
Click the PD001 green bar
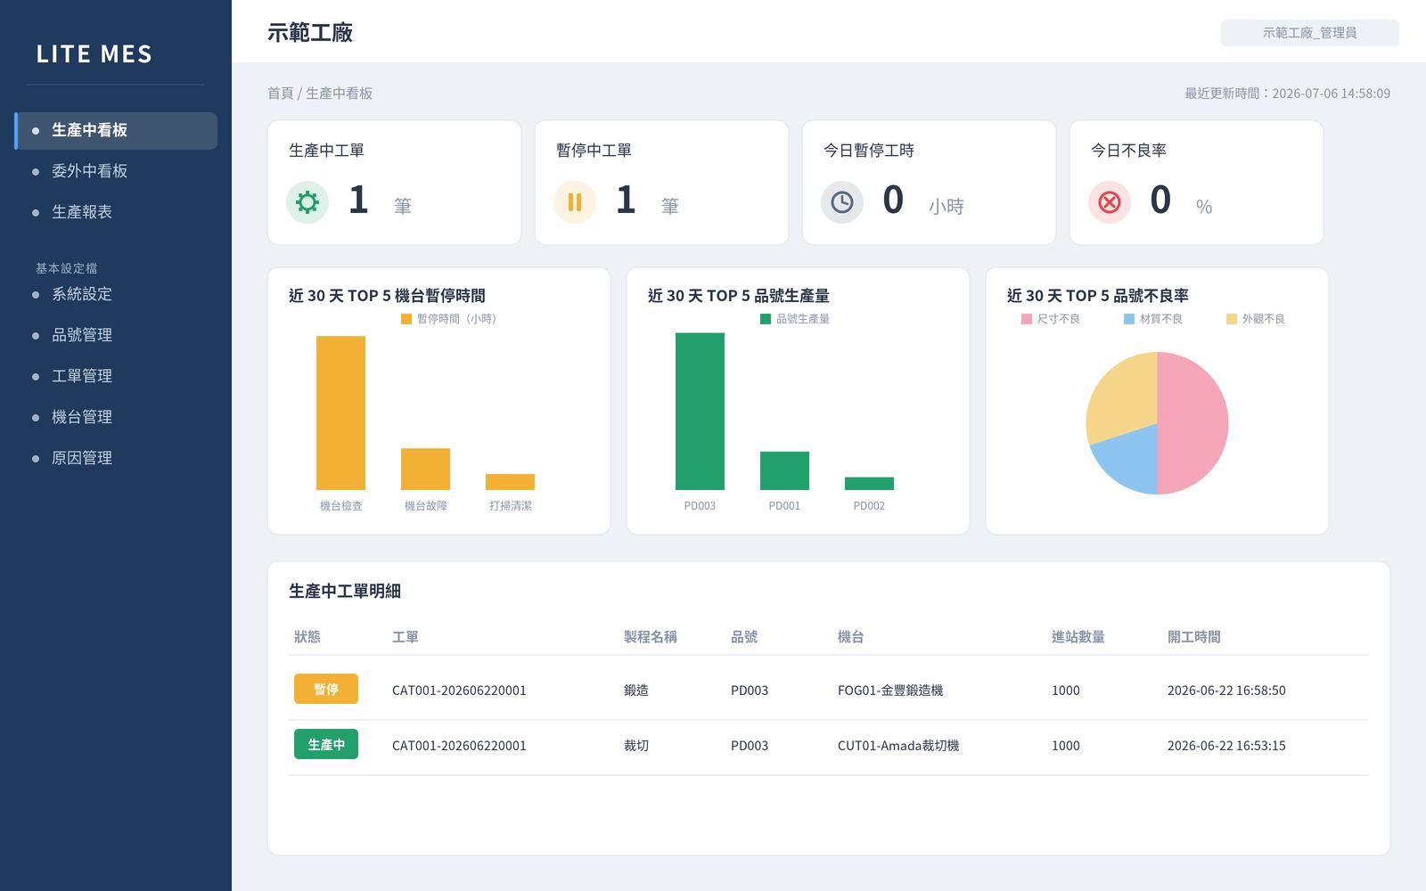point(784,470)
